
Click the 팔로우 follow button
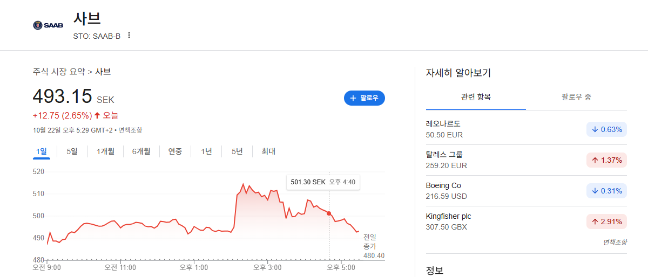point(364,98)
